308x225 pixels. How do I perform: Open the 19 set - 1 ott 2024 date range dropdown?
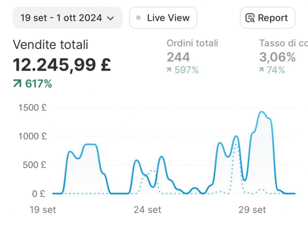coord(67,18)
